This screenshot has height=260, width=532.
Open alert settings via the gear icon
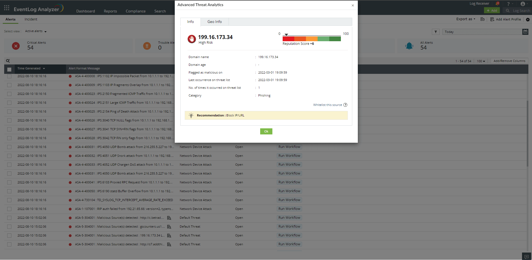click(x=528, y=19)
